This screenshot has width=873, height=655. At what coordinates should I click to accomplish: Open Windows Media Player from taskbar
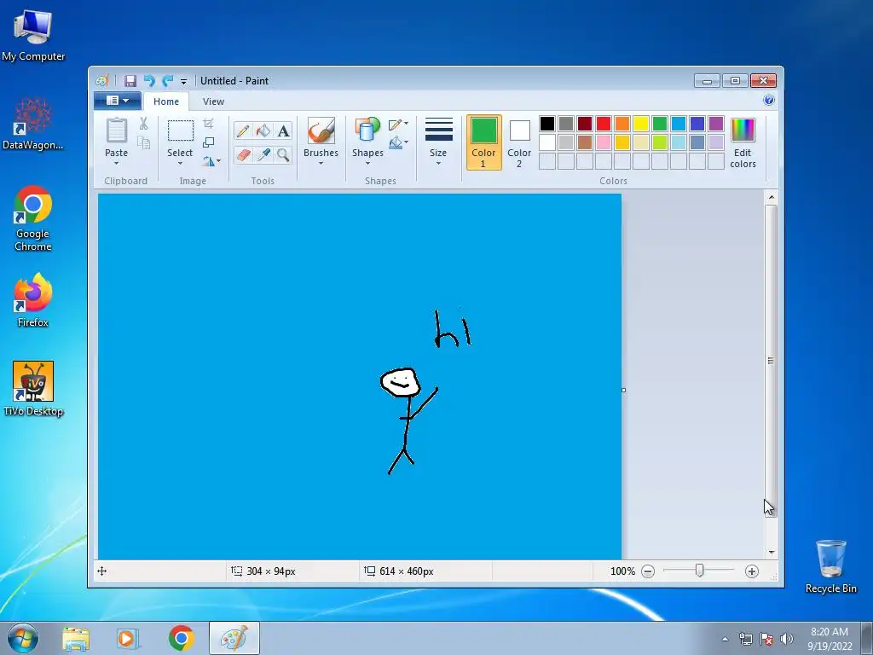(128, 638)
